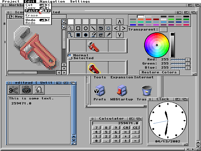Click editpad scrollbar down arrow
The width and height of the screenshot is (201, 151).
click(73, 141)
